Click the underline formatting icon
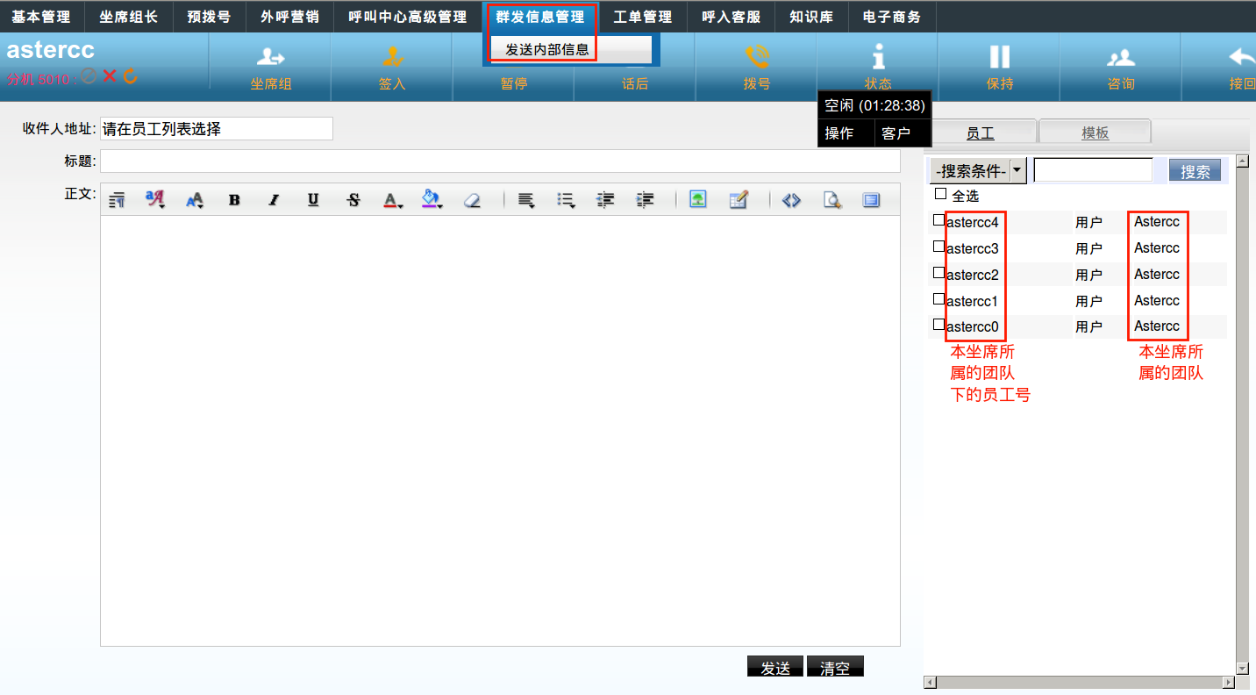 tap(313, 200)
